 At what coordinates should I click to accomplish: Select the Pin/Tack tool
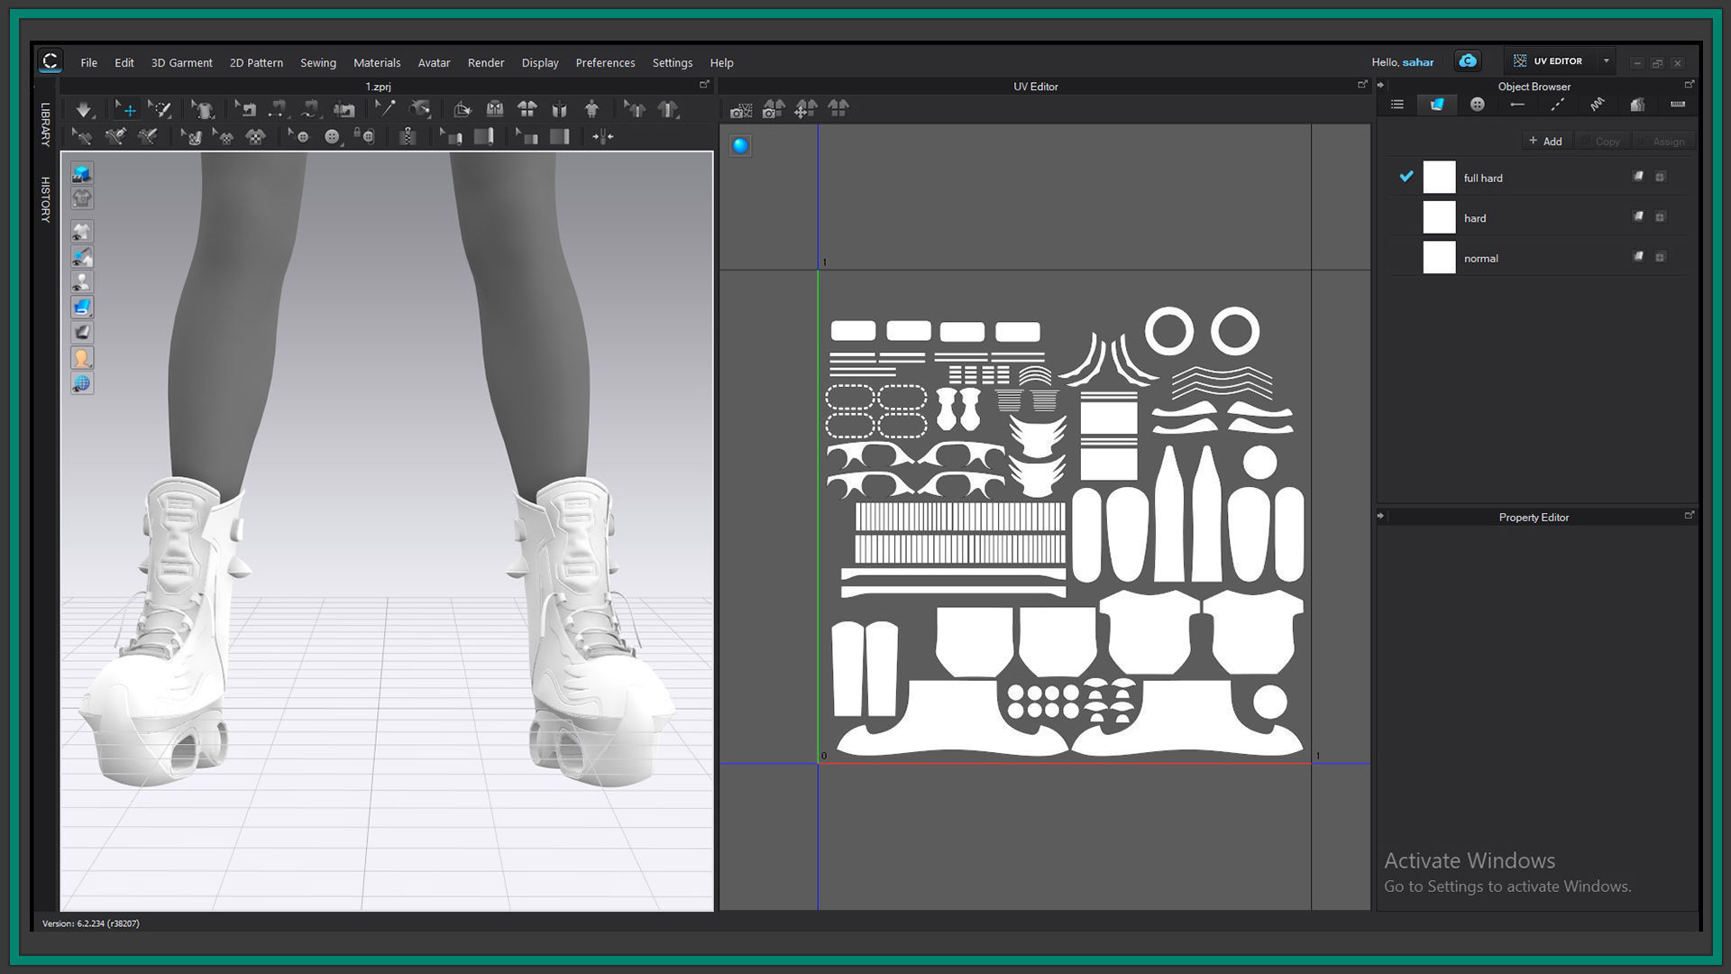[385, 109]
